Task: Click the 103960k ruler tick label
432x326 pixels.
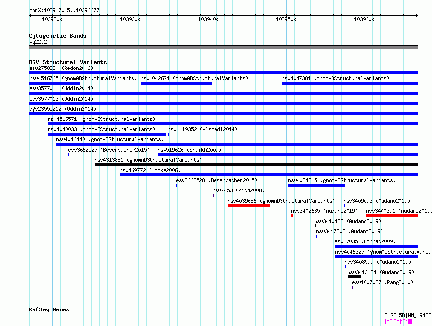Action: pos(364,19)
